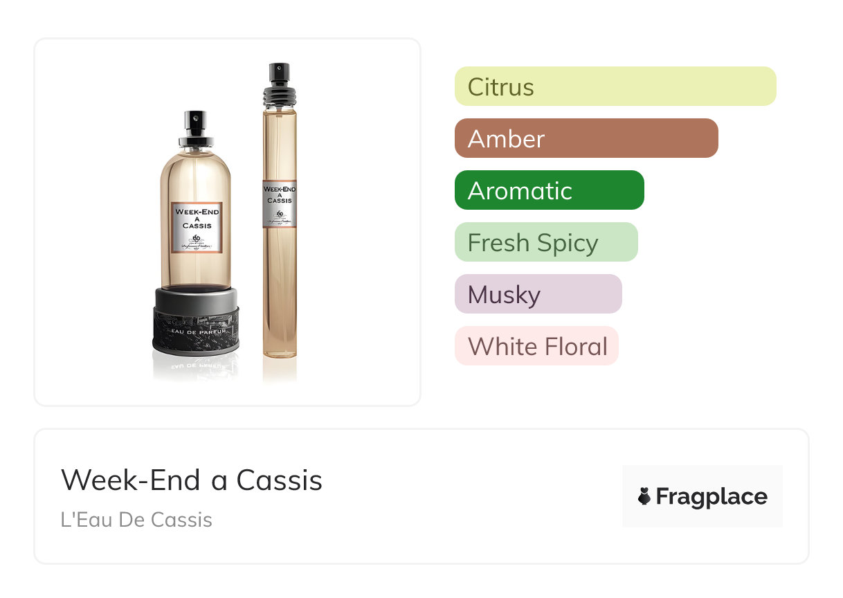Image resolution: width=843 pixels, height=598 pixels.
Task: Click the green Aromatic accord bar
Action: [x=549, y=190]
